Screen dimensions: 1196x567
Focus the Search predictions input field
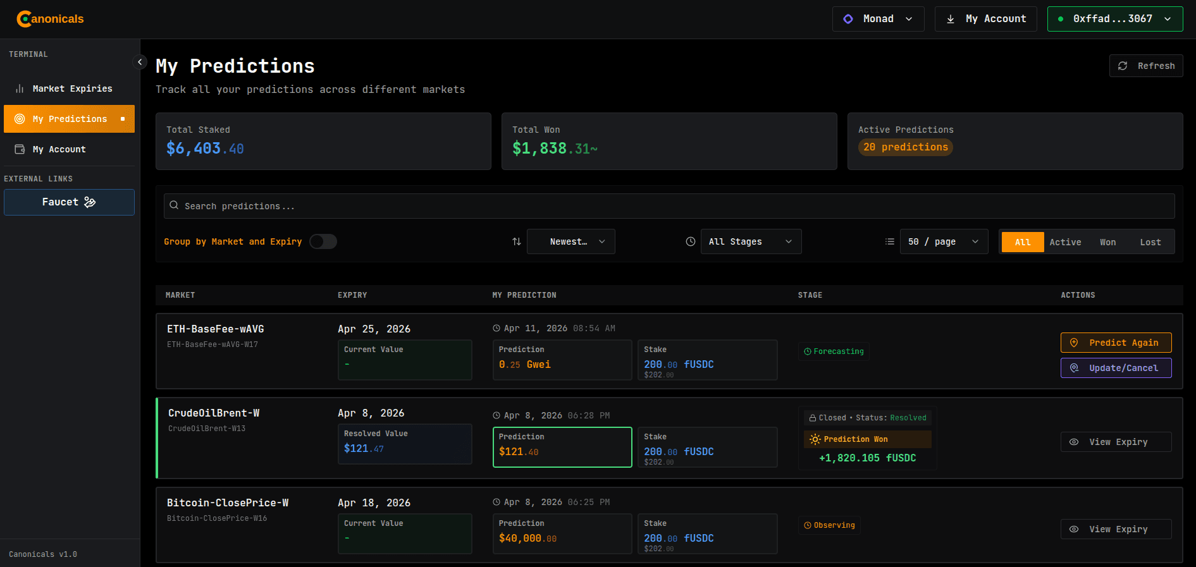point(670,206)
